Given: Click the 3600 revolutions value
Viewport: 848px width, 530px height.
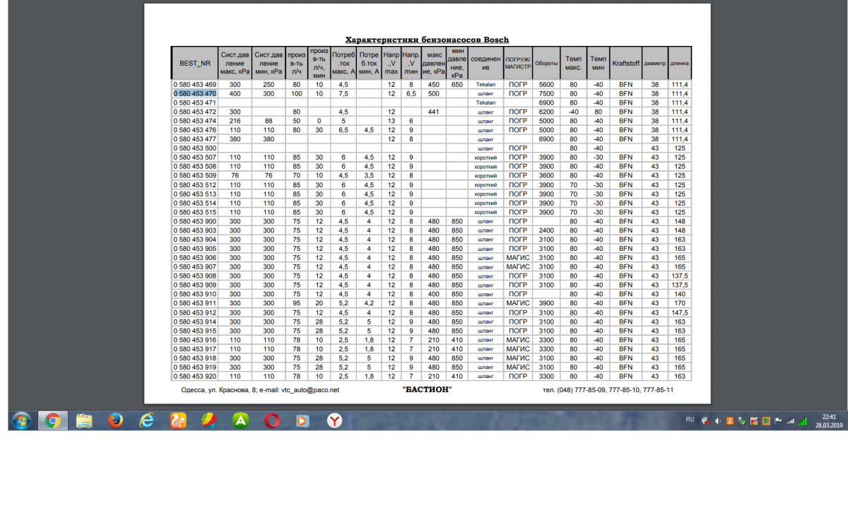Looking at the screenshot, I should (546, 175).
